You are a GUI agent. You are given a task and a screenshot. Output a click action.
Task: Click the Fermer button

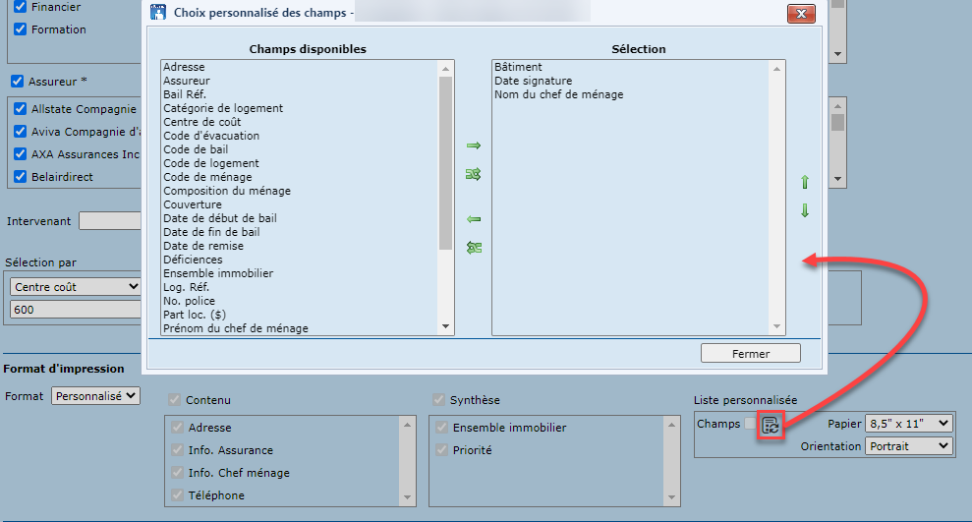tap(750, 354)
